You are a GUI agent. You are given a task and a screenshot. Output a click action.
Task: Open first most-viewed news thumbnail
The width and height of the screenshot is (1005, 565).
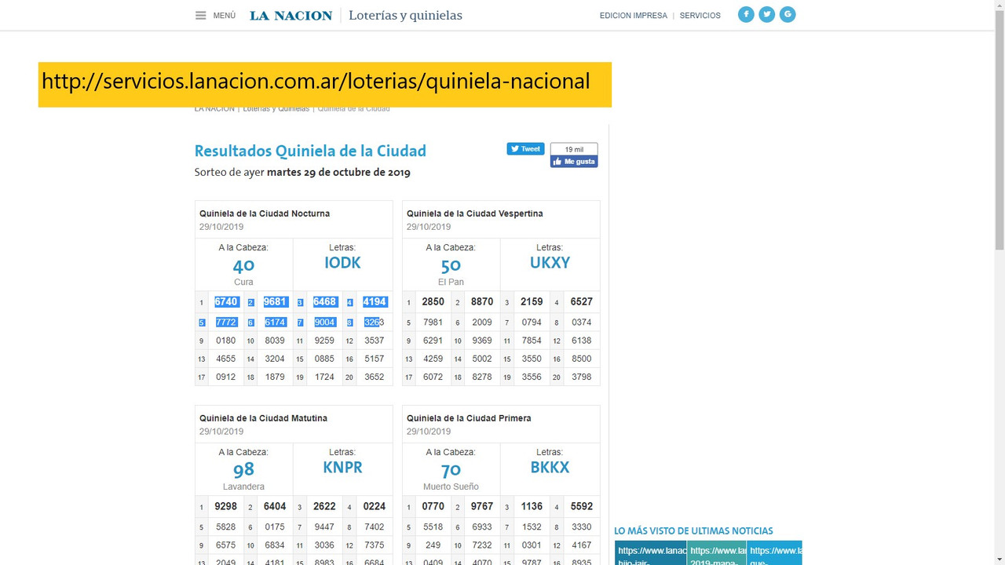click(x=650, y=552)
